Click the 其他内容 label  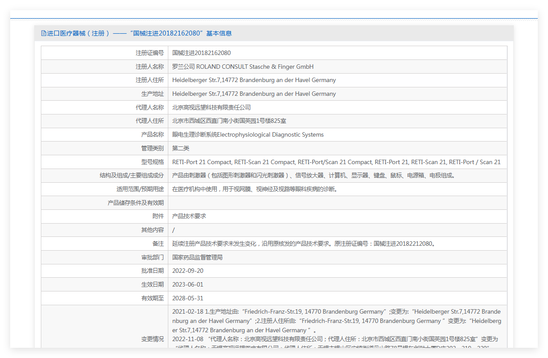[x=152, y=230]
